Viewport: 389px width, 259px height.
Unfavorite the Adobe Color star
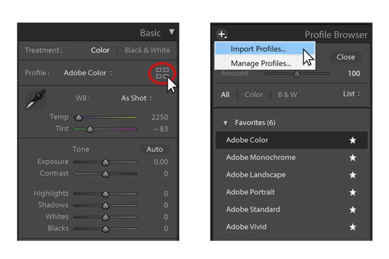point(353,140)
